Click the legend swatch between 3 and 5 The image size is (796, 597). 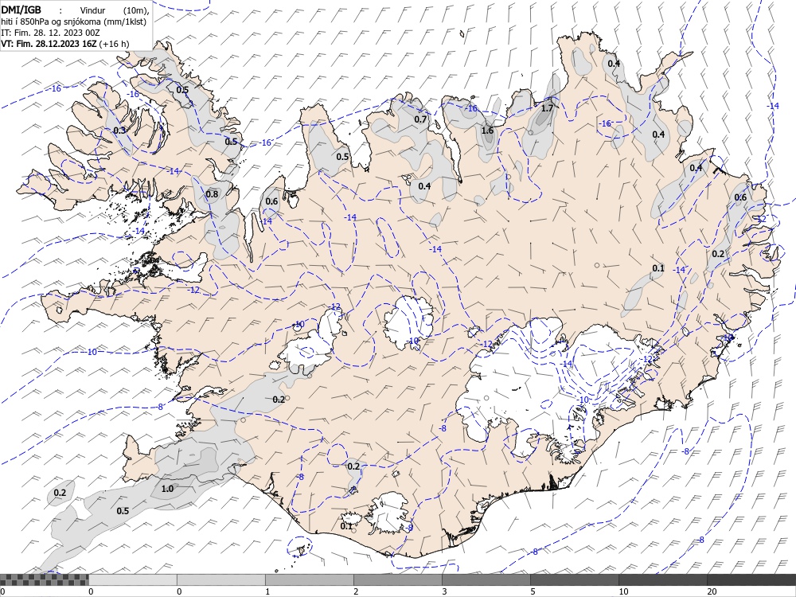[486, 579]
